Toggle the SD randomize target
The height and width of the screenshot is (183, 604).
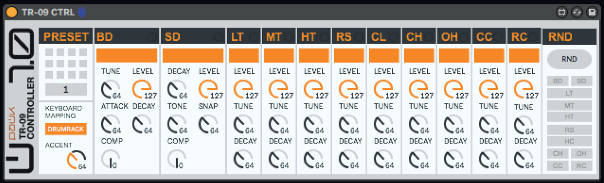tap(581, 81)
